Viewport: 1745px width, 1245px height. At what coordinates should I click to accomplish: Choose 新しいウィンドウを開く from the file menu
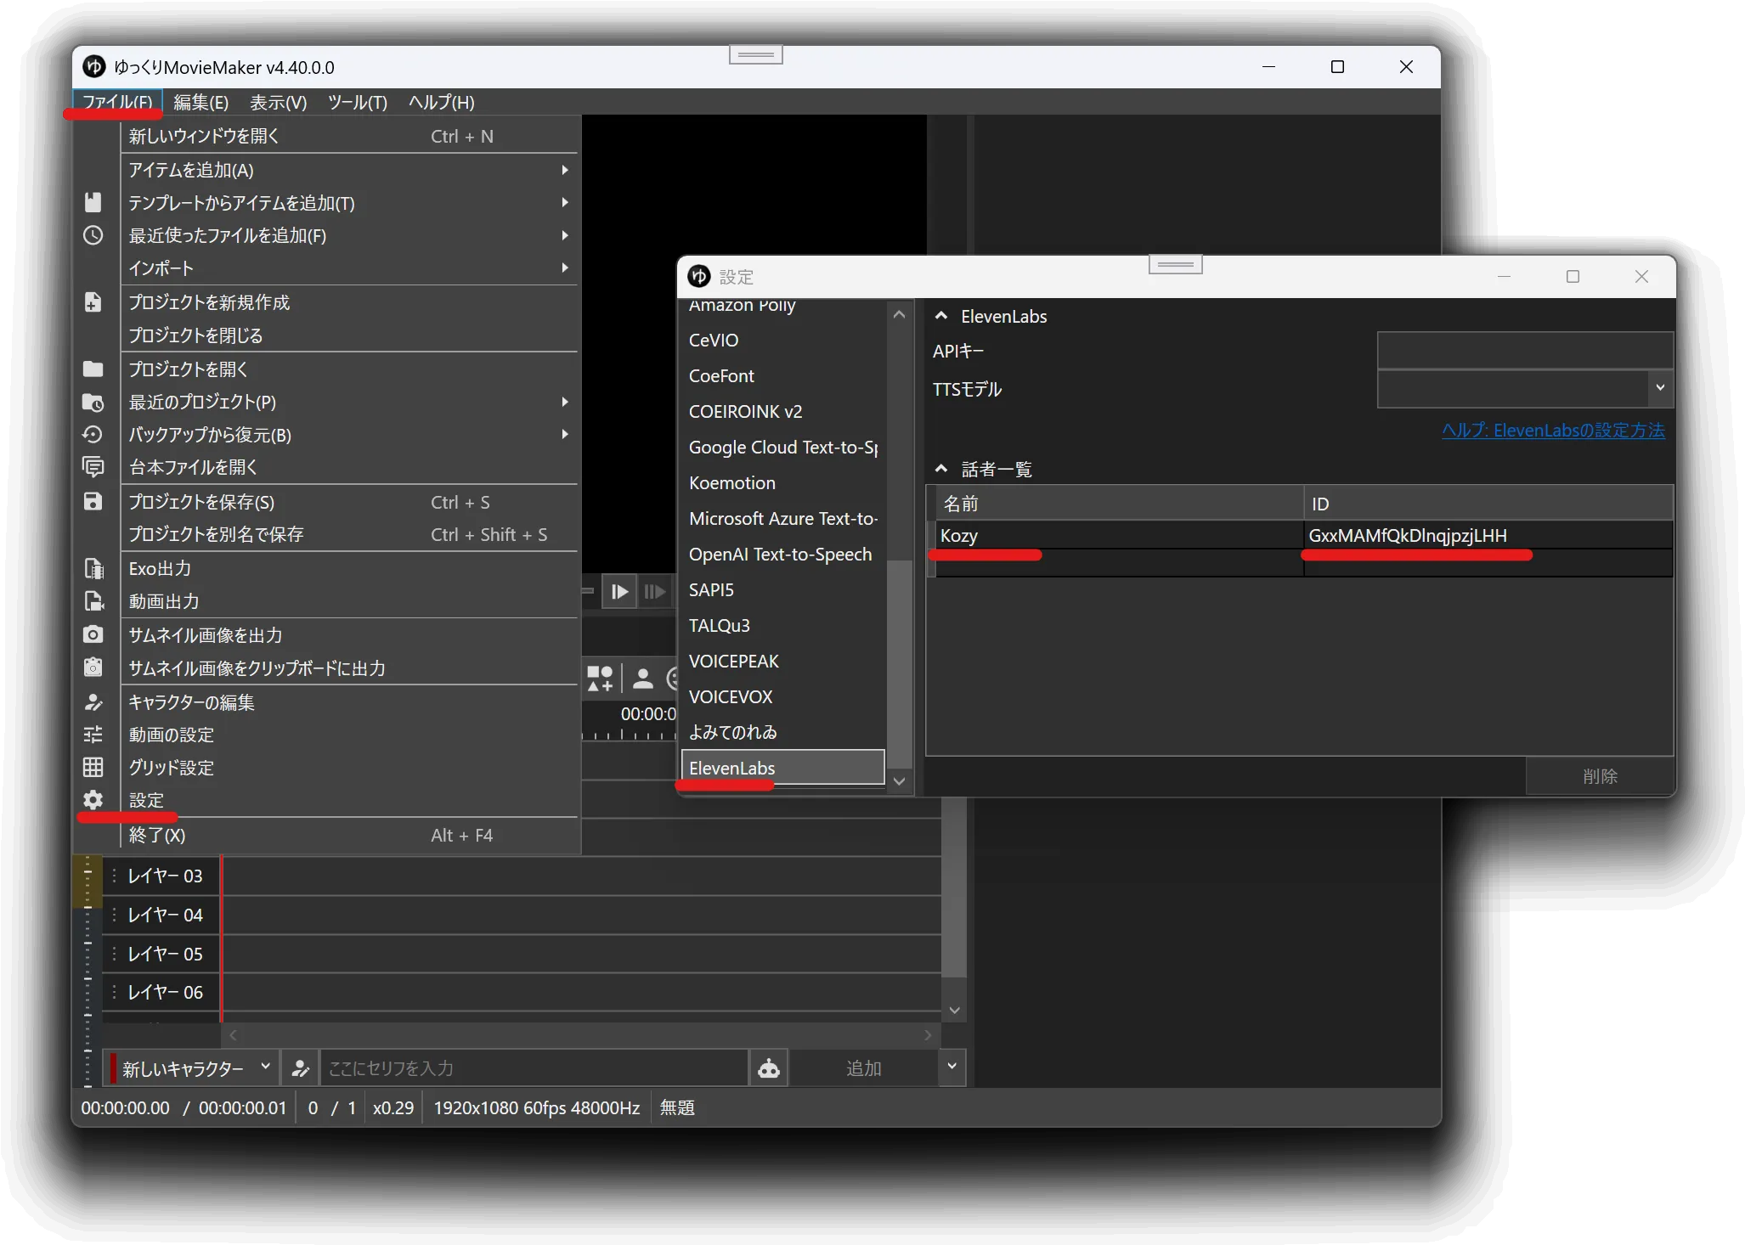pos(350,136)
